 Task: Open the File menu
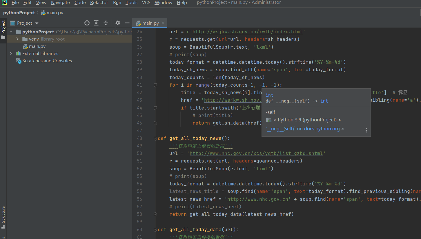pos(15,3)
